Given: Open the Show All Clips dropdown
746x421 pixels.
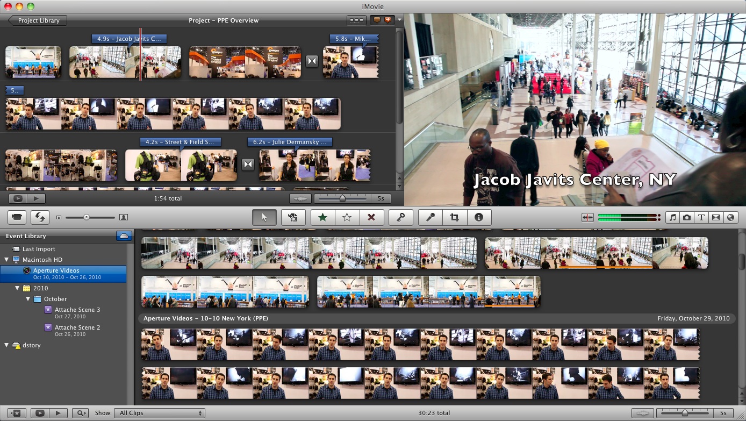Looking at the screenshot, I should pos(160,413).
